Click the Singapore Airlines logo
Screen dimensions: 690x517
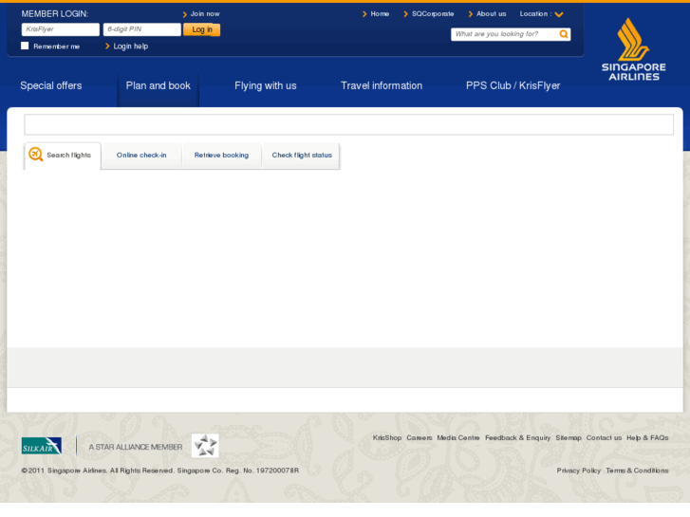[x=634, y=49]
